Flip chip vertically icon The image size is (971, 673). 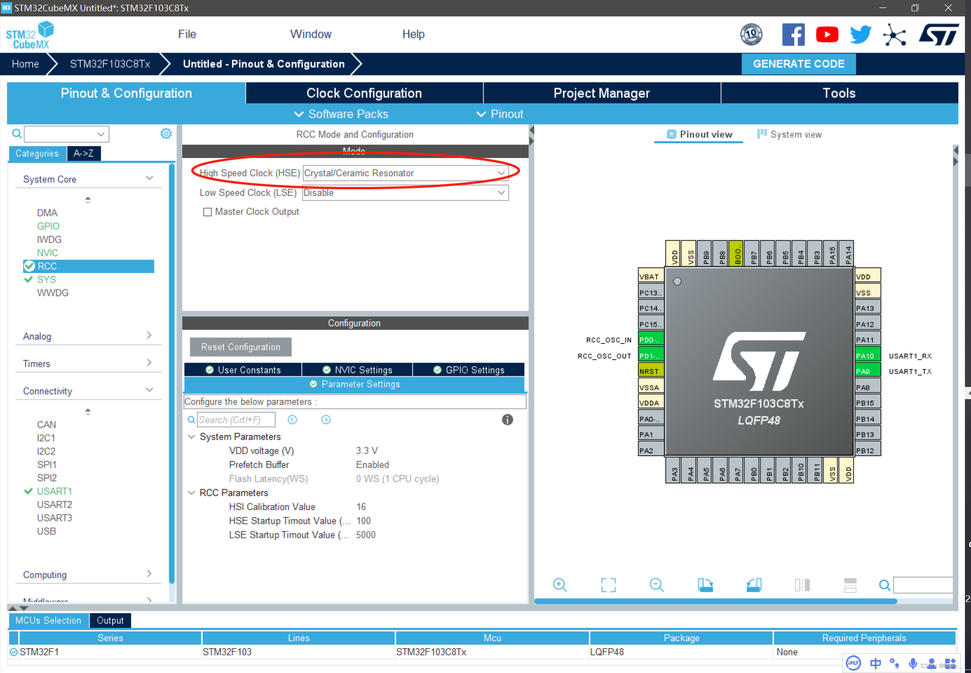[850, 585]
